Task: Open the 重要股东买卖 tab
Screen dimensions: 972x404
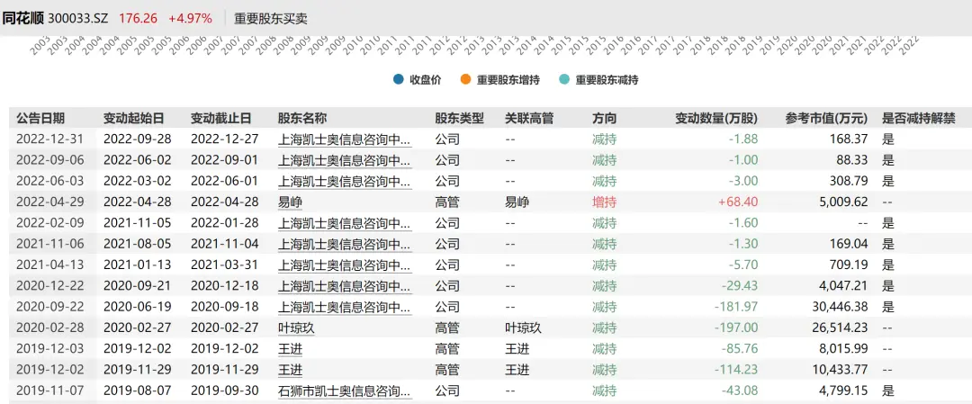Action: pyautogui.click(x=270, y=19)
